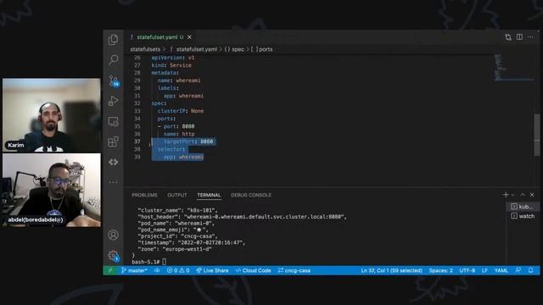Select the kub... terminal instance
This screenshot has height=305, width=543.
click(x=523, y=207)
